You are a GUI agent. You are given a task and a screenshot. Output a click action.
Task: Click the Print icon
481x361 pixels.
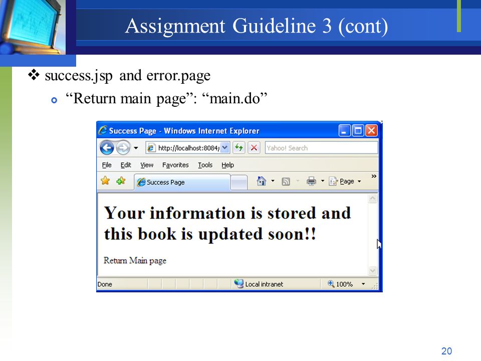311,182
